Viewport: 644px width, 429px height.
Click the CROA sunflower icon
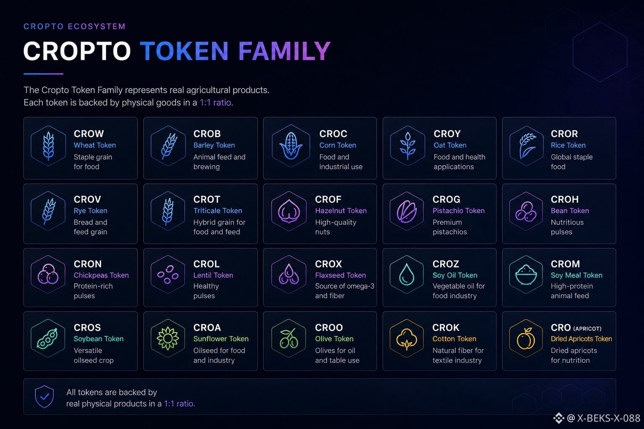click(x=168, y=339)
